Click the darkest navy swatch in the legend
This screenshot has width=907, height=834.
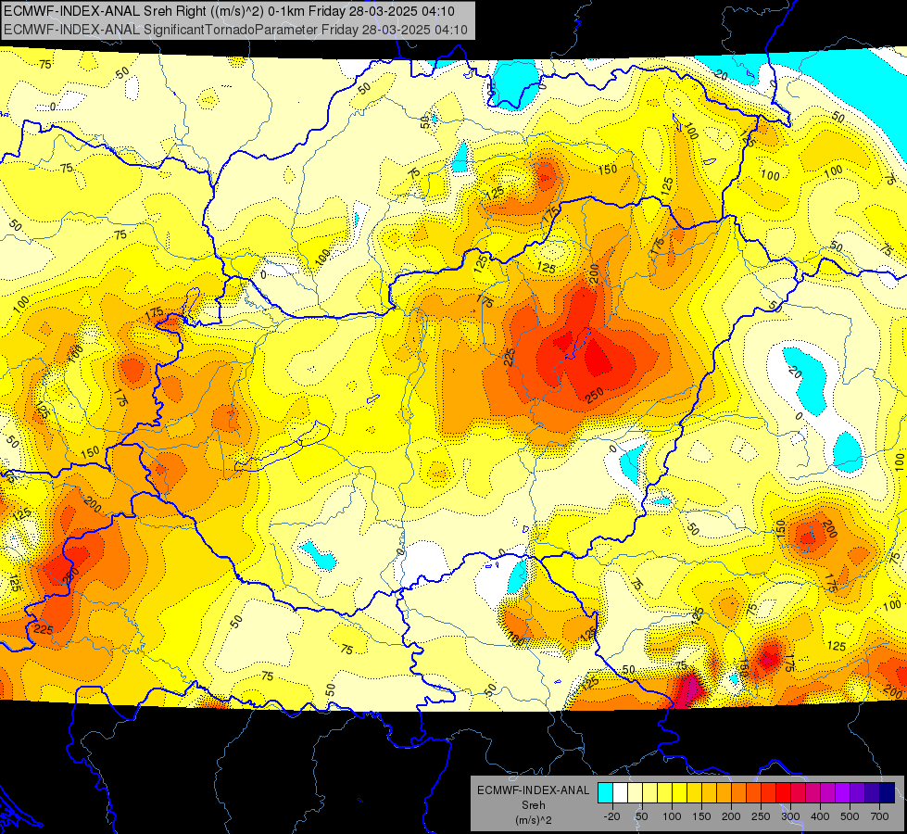pos(887,793)
